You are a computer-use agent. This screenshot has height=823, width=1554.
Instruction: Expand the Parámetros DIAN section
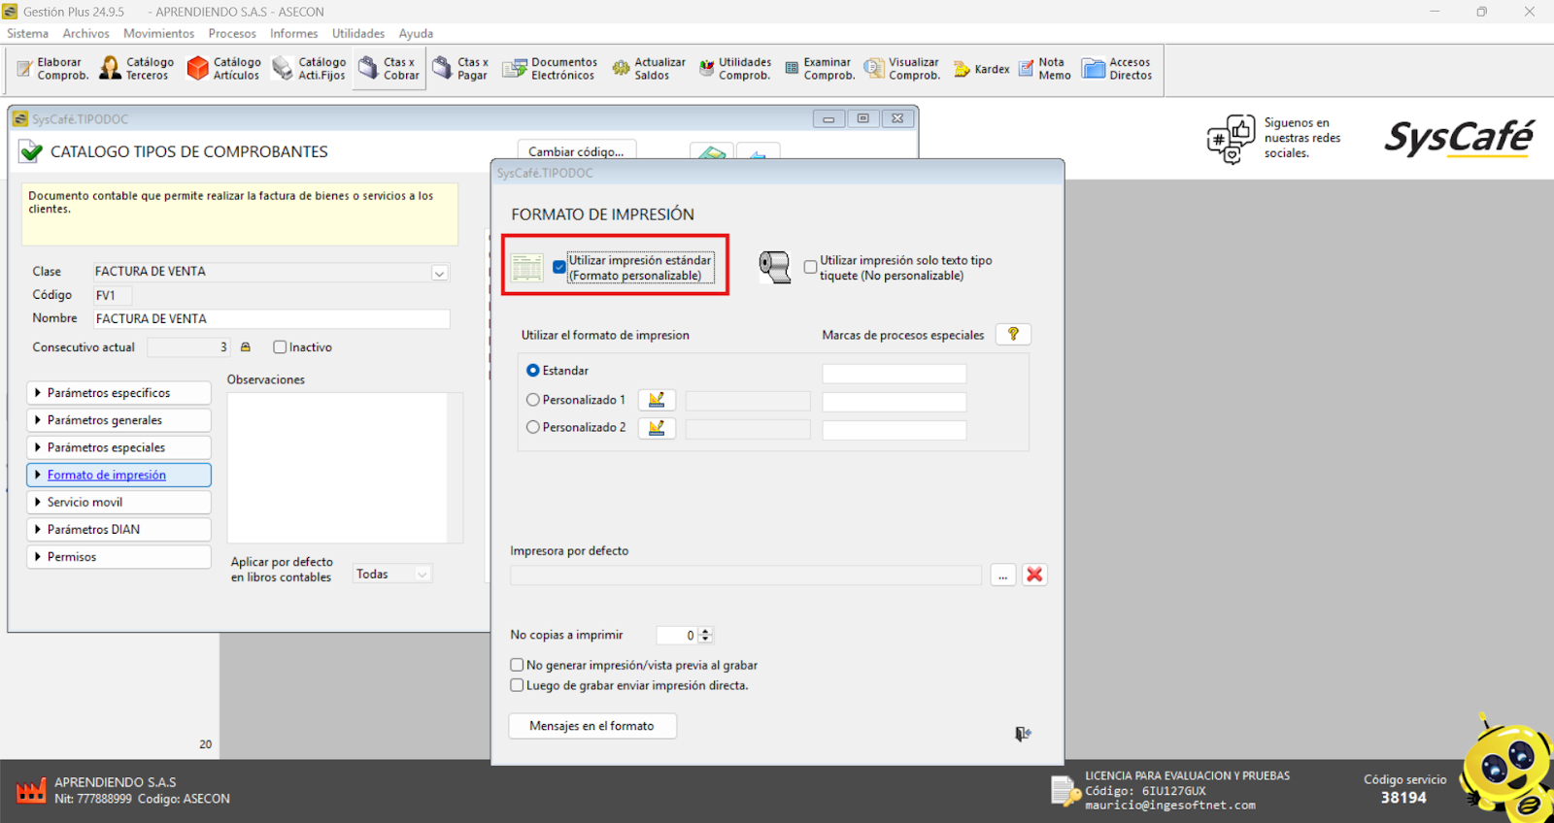118,530
